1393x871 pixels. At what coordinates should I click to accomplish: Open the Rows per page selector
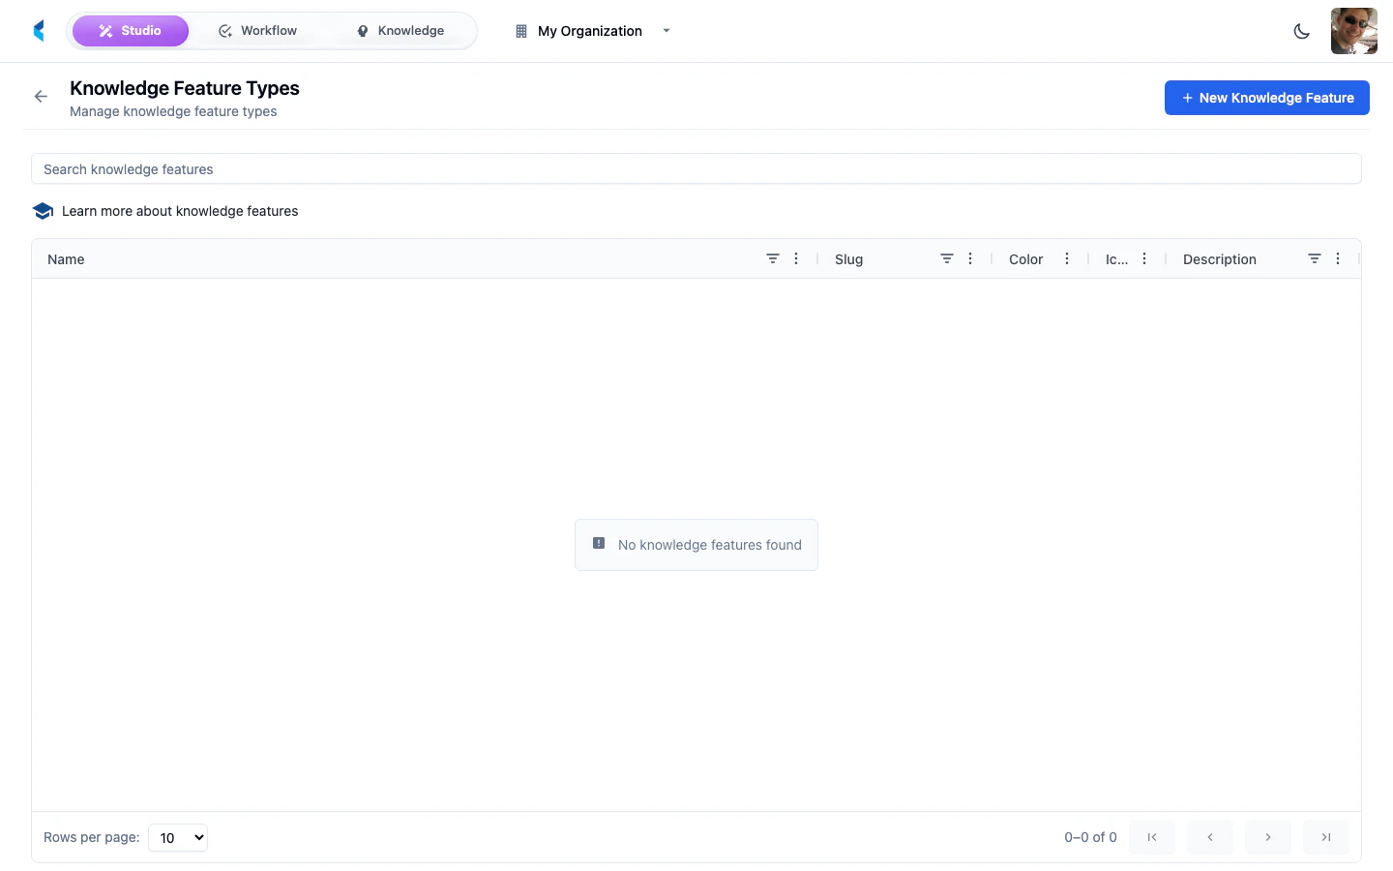point(178,837)
